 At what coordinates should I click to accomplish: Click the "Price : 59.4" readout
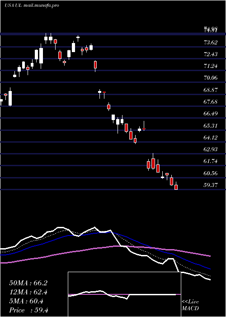[28, 310]
